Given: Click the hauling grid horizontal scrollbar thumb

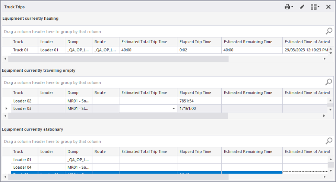Looking at the screenshot, I should pyautogui.click(x=118, y=59).
